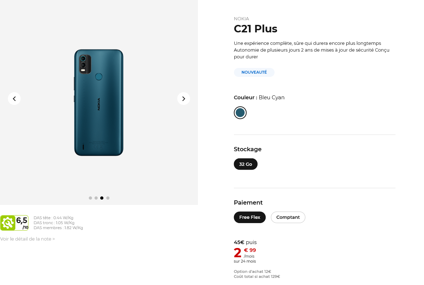Switch payment to Comptant
This screenshot has height=285, width=424.
pos(288,217)
